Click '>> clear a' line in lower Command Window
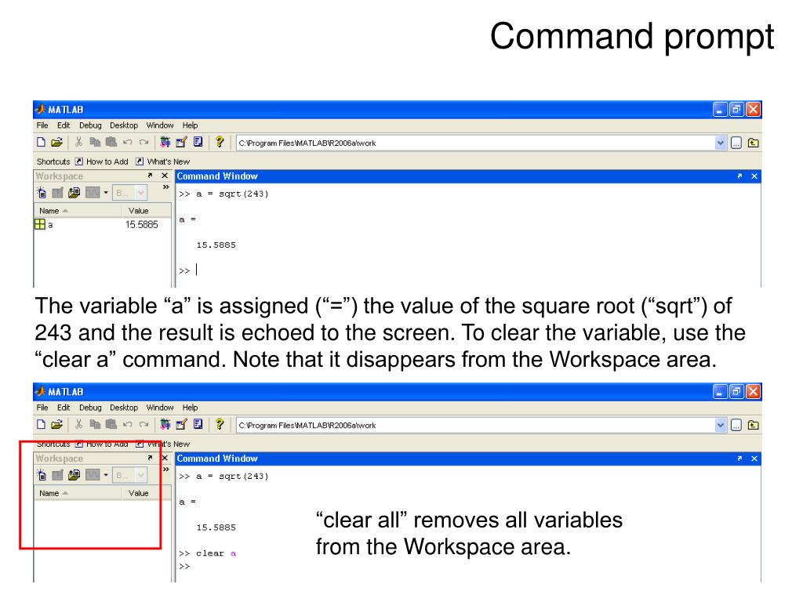 (207, 553)
